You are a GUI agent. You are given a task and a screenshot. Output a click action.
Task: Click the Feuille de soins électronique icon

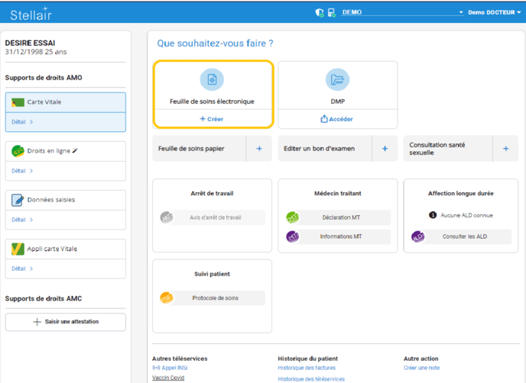click(212, 79)
